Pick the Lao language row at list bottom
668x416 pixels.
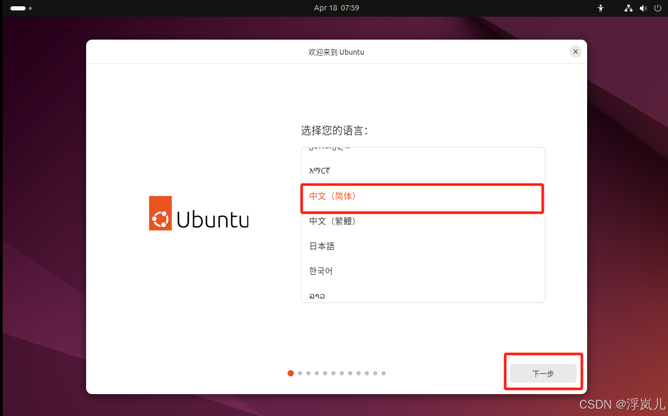[423, 293]
